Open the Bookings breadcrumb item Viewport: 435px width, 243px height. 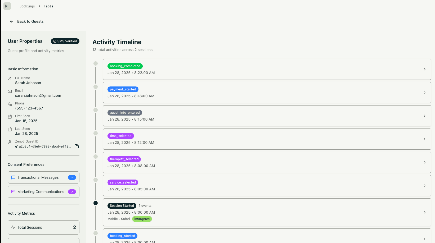(27, 6)
